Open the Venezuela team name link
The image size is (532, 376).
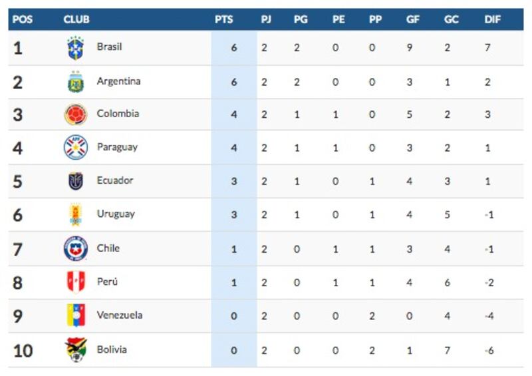pyautogui.click(x=120, y=315)
